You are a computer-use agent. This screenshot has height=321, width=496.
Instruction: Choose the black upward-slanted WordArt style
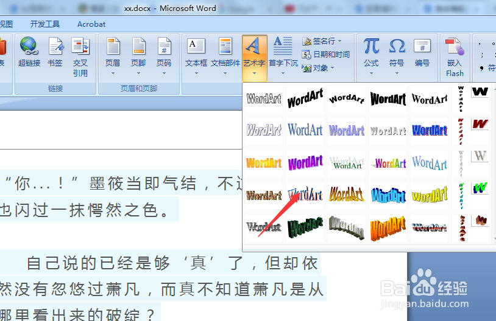tap(305, 99)
